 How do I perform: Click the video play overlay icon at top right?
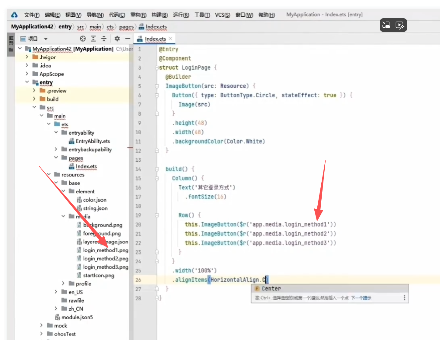coord(400,25)
